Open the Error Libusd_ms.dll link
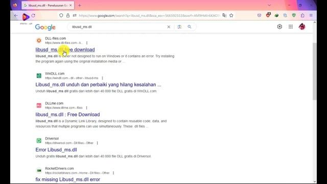This screenshot has width=327, height=184. 56,150
